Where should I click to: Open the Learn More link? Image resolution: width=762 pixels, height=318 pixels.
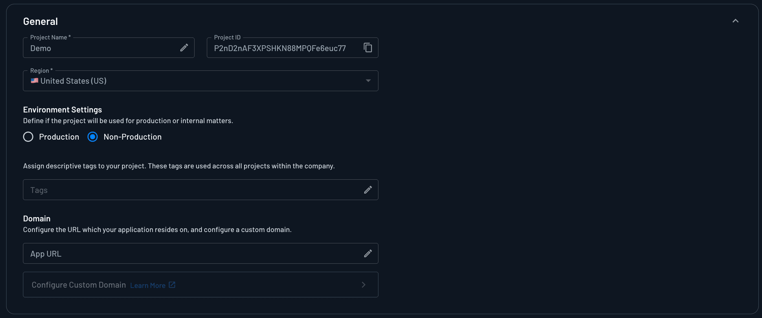coord(147,285)
